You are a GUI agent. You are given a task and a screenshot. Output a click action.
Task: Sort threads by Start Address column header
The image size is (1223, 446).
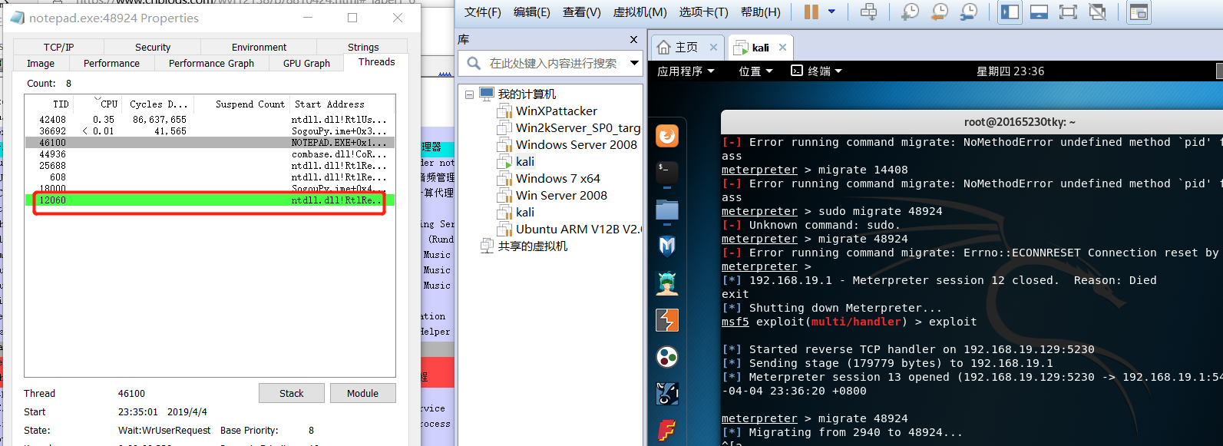(329, 104)
